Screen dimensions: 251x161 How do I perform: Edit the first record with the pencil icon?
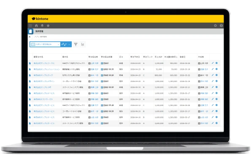click(213, 63)
